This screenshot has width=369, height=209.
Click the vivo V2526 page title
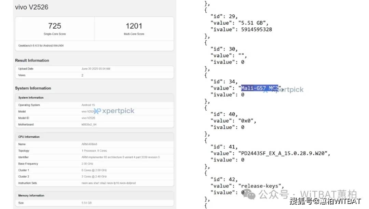tap(31, 7)
